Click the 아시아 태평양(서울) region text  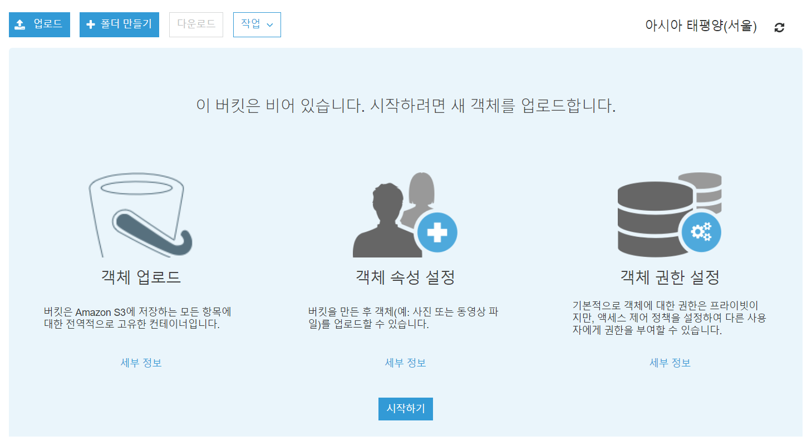pos(701,26)
